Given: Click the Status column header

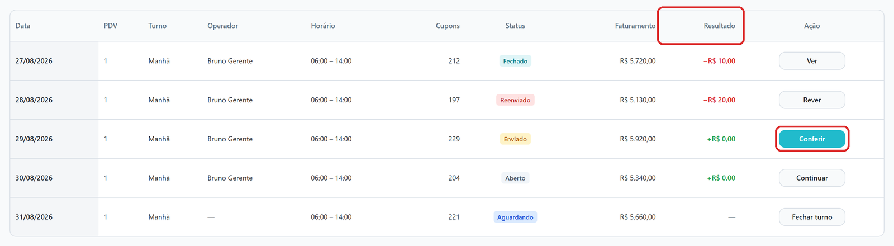Looking at the screenshot, I should (x=515, y=26).
